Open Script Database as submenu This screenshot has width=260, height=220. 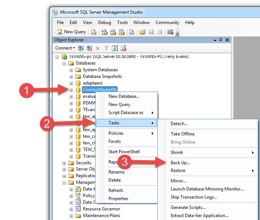127,113
